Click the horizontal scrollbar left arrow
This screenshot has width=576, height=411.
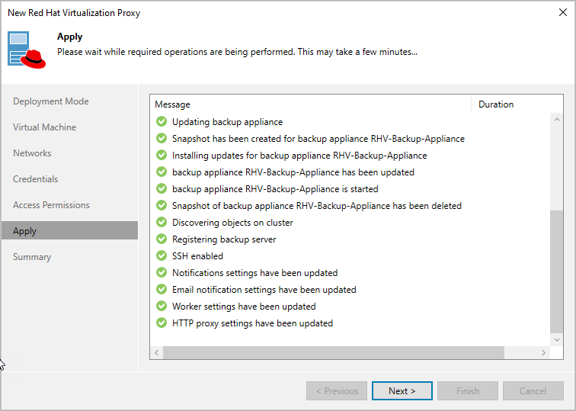[157, 352]
